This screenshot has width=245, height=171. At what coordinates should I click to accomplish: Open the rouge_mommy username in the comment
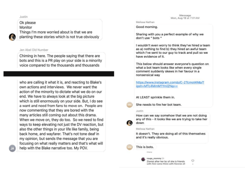pyautogui.click(x=152, y=159)
